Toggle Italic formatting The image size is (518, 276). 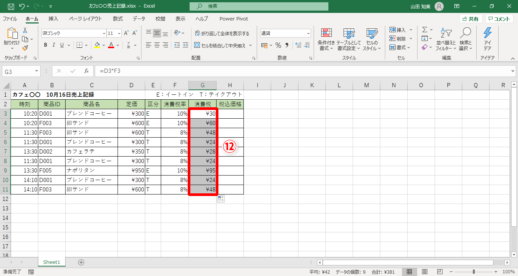coord(53,45)
